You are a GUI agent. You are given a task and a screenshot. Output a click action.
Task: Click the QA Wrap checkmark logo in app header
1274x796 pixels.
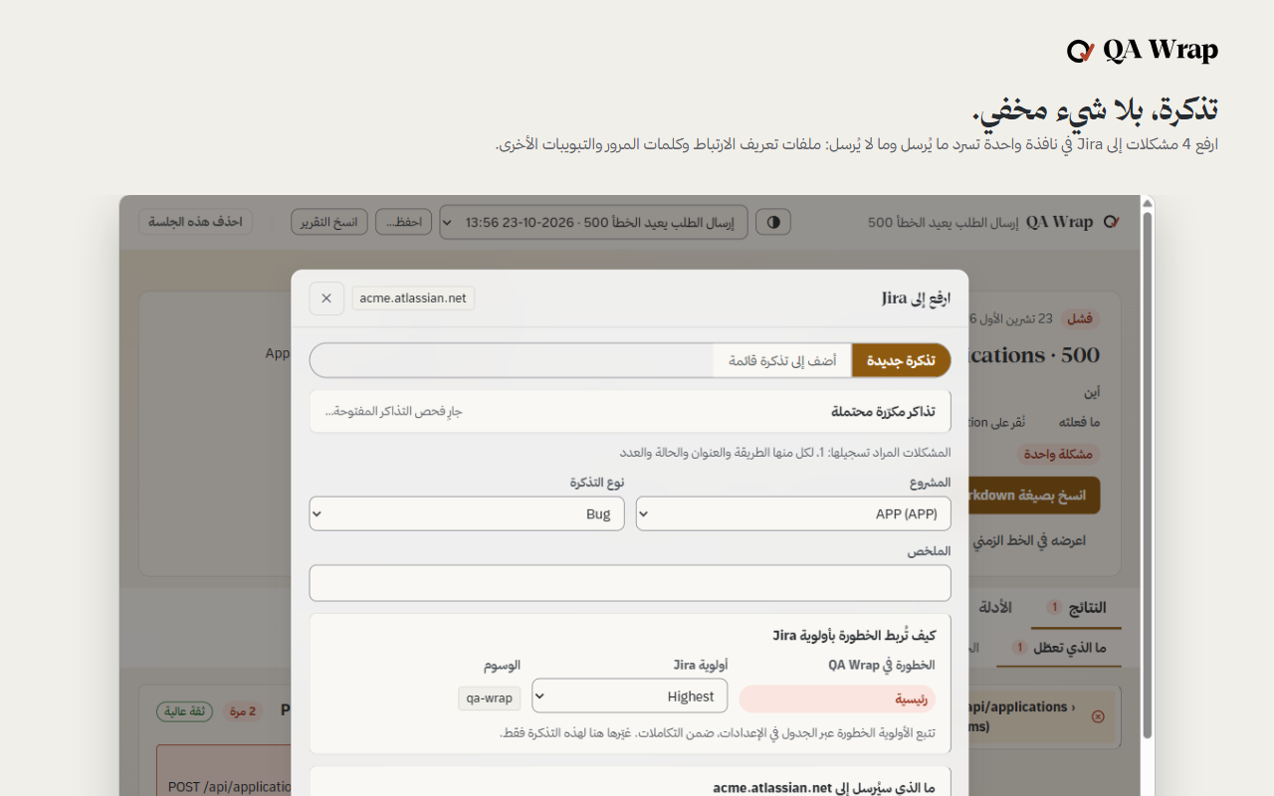pyautogui.click(x=1112, y=222)
